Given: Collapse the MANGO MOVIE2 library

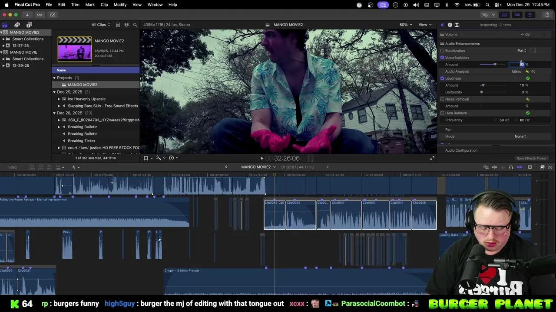Looking at the screenshot, I should [2, 32].
